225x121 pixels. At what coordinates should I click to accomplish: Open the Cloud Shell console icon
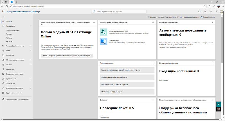coord(199,12)
